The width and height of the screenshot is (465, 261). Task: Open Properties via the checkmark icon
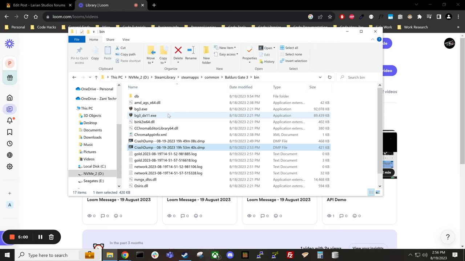[249, 50]
